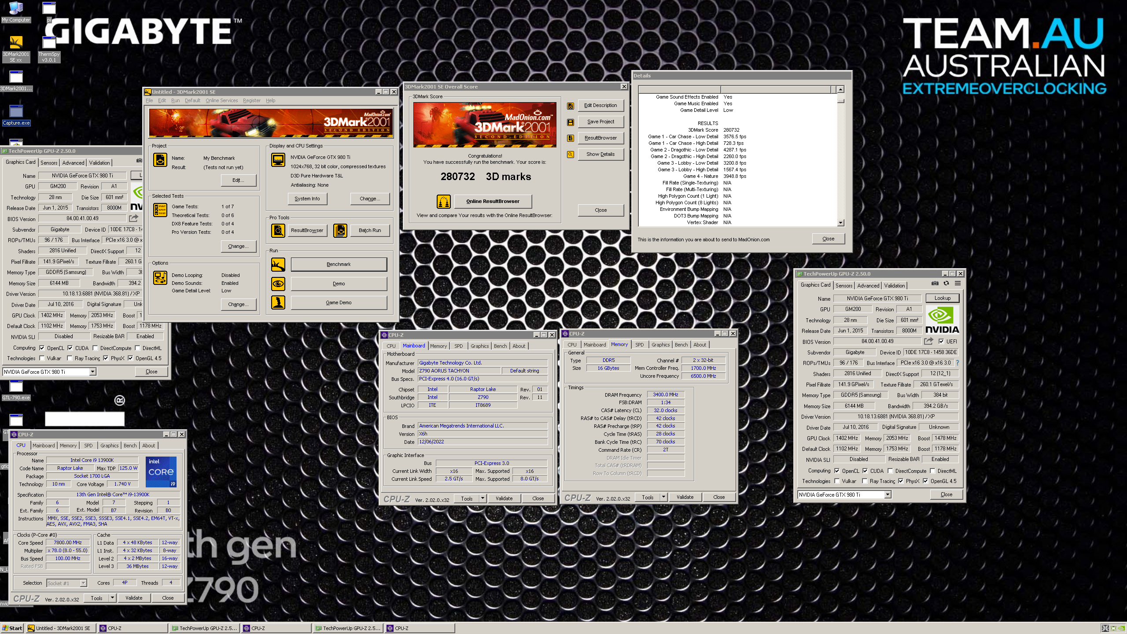Viewport: 1127px width, 634px height.
Task: Toggle Ray Tracing checkbox in right GPU-Z
Action: pyautogui.click(x=865, y=481)
